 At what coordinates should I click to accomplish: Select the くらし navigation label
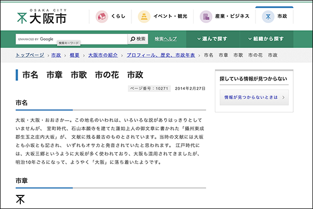point(118,16)
